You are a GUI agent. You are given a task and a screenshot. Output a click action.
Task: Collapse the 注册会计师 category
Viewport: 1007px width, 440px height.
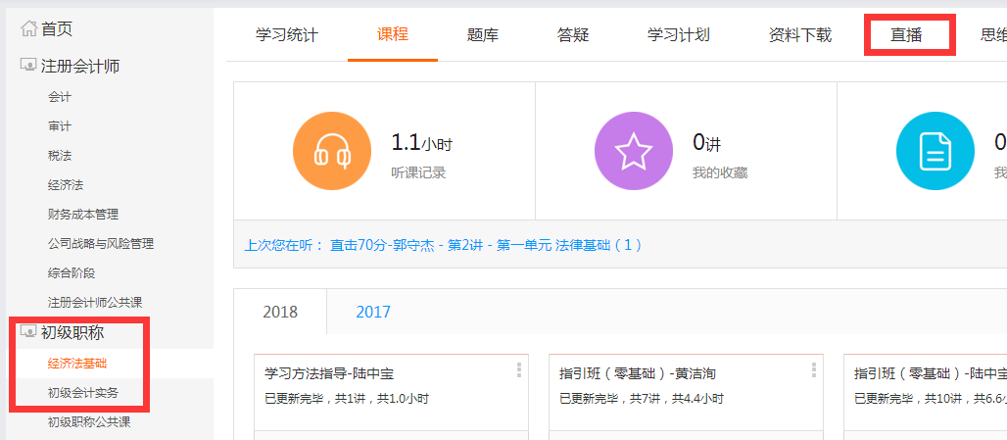[x=80, y=67]
